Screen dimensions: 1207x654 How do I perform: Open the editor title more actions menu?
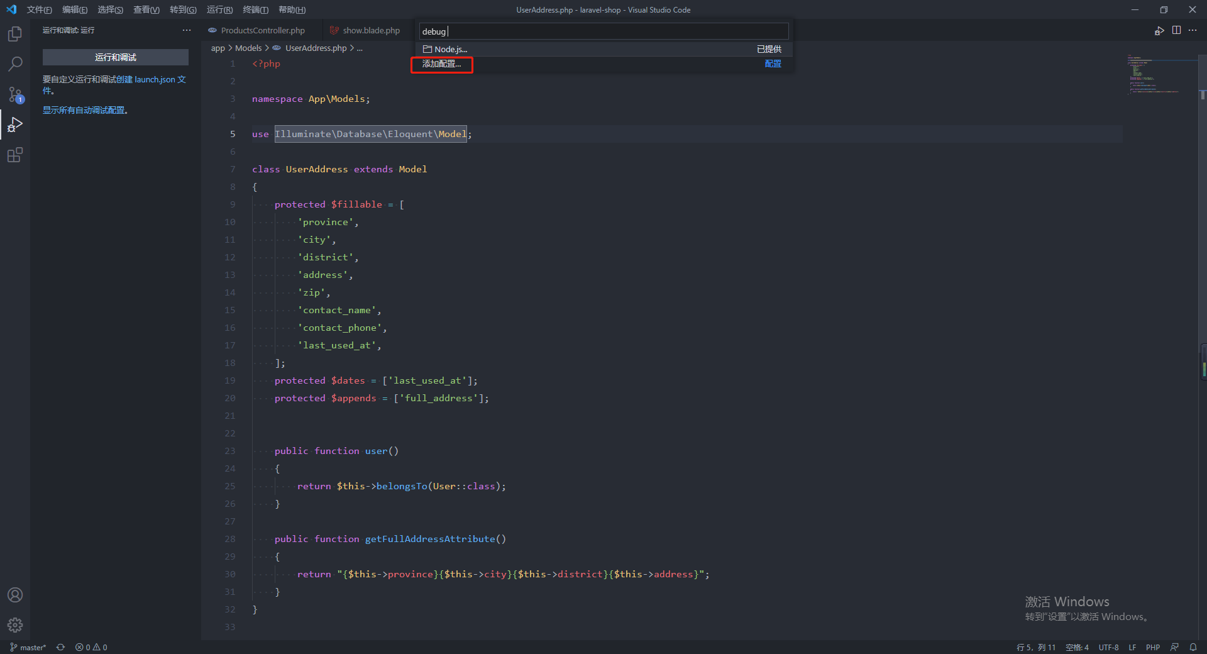pos(1193,30)
